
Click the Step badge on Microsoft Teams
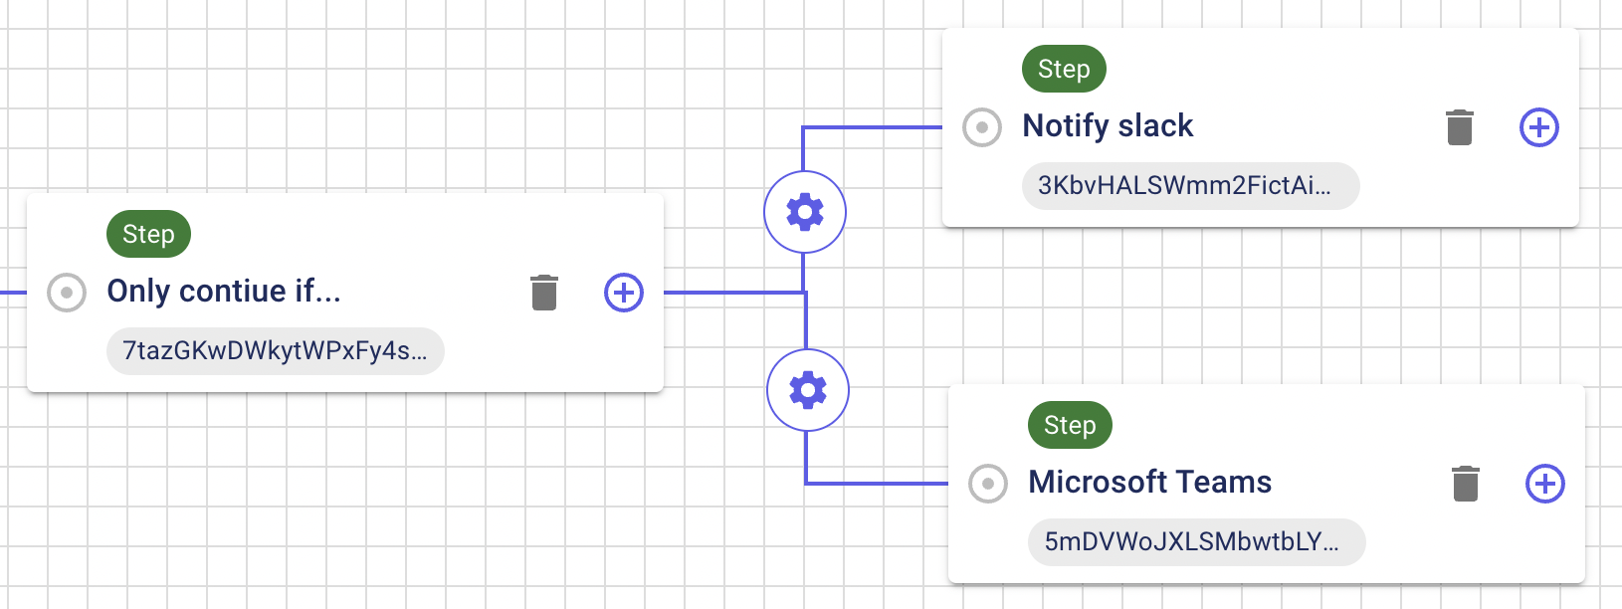[1070, 425]
